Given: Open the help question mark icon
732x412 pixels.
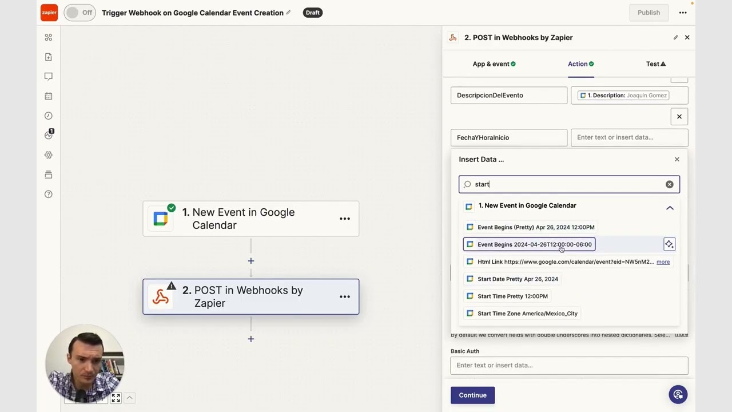Looking at the screenshot, I should point(49,194).
